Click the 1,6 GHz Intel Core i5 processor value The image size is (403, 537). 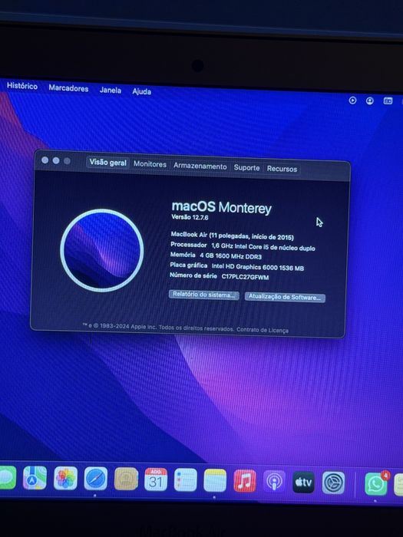pyautogui.click(x=263, y=247)
